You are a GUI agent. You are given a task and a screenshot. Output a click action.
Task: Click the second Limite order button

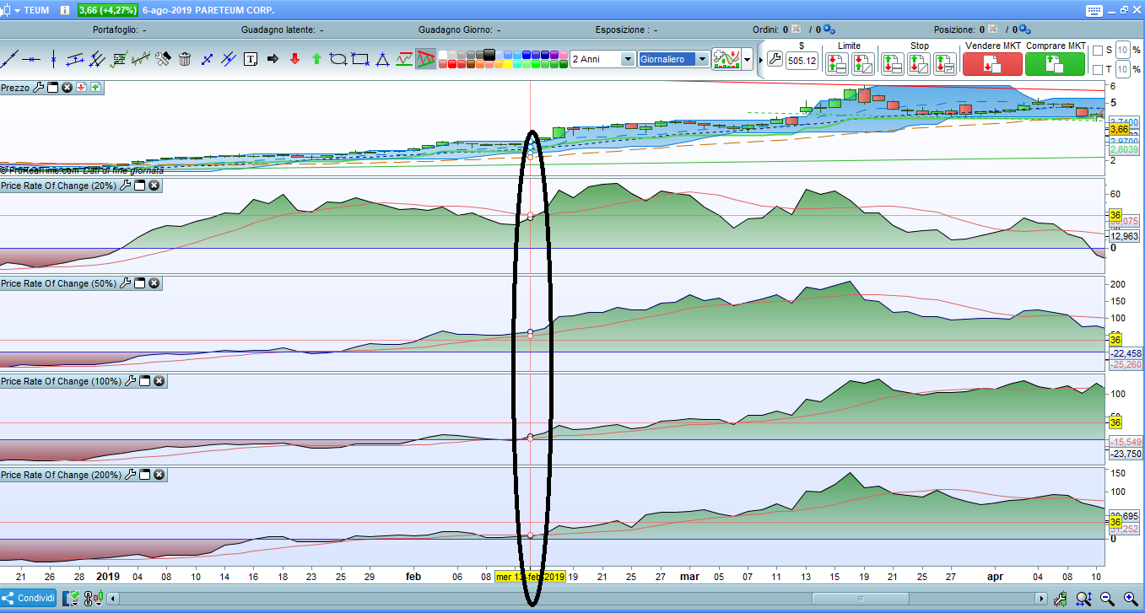pyautogui.click(x=862, y=64)
